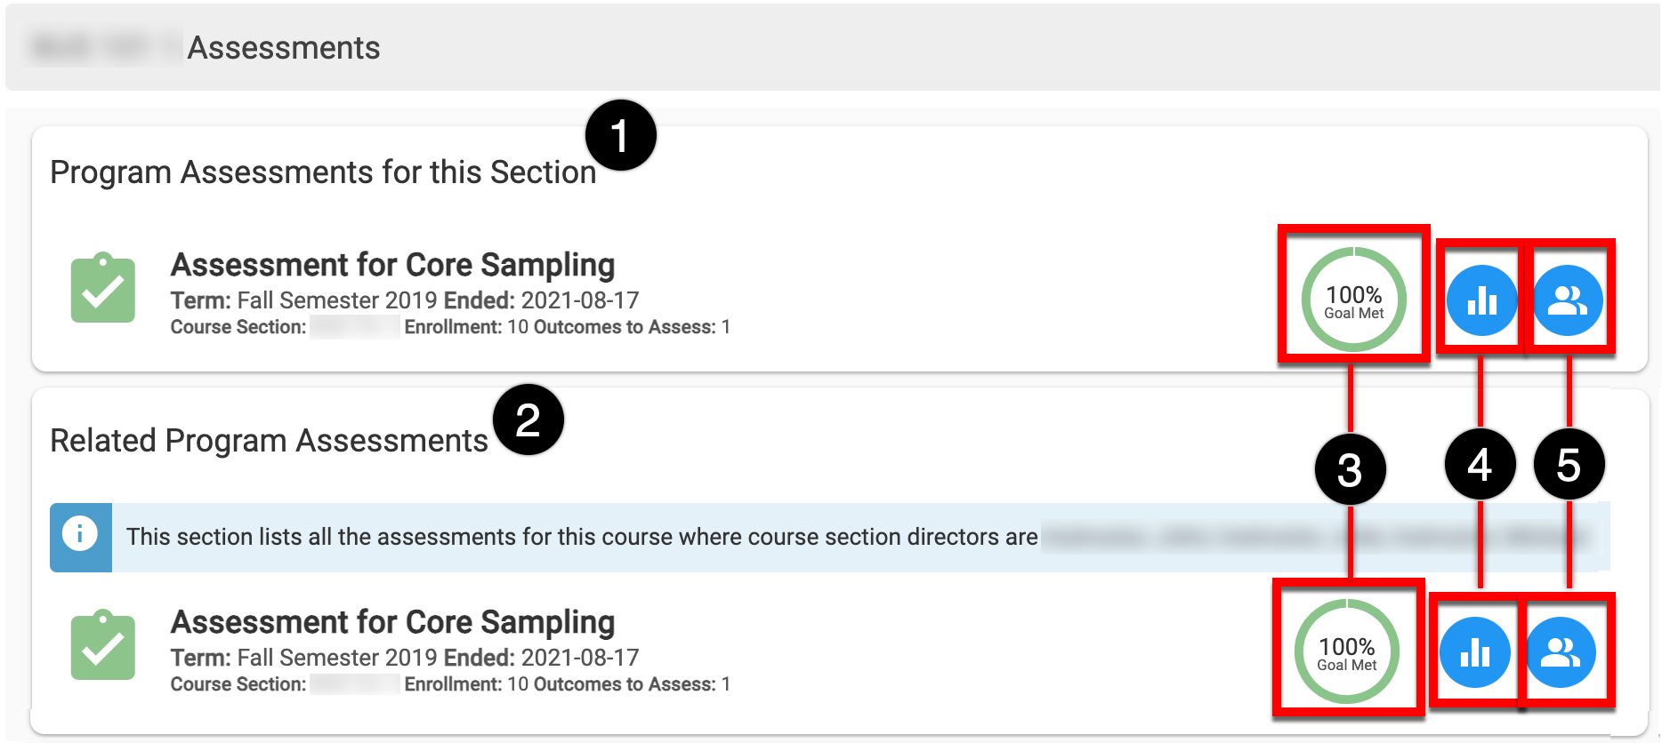1662x743 pixels.
Task: Click green clipboard checkmark icon in the first section
Action: coord(103,288)
